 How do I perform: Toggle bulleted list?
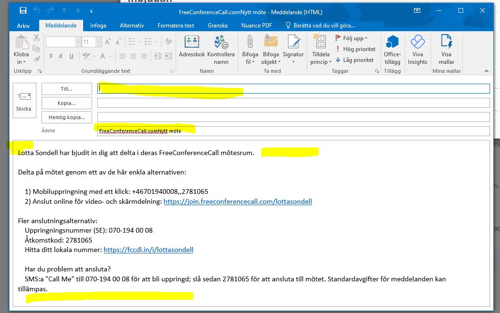point(132,42)
